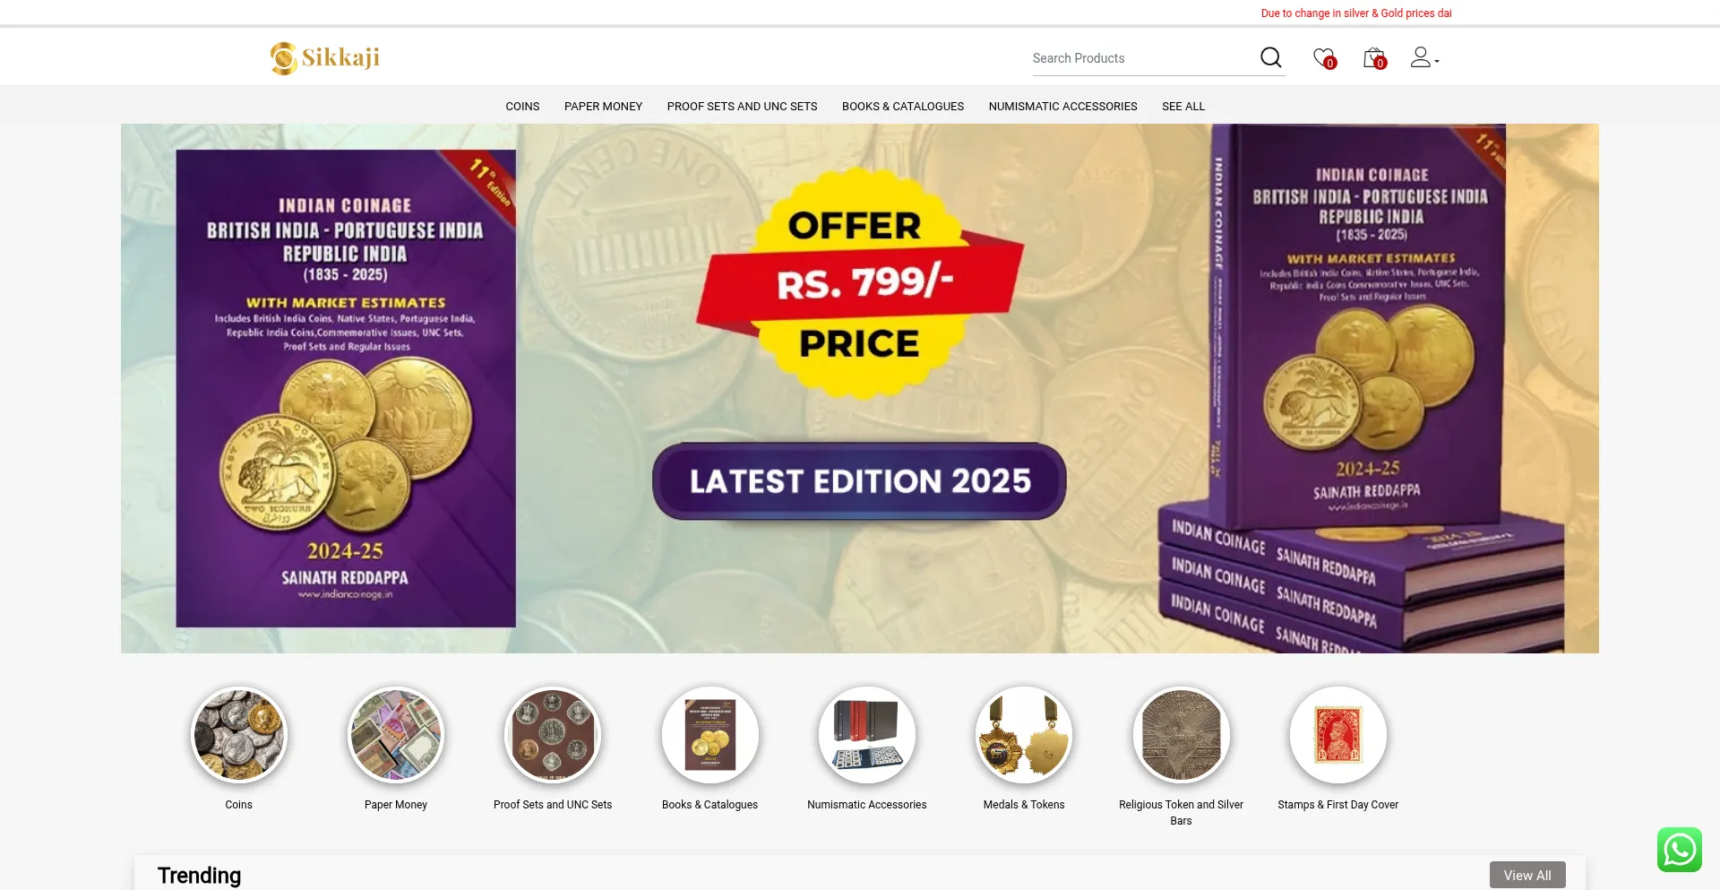This screenshot has height=890, width=1720.
Task: Open Medals & Tokens category image
Action: [x=1024, y=735]
